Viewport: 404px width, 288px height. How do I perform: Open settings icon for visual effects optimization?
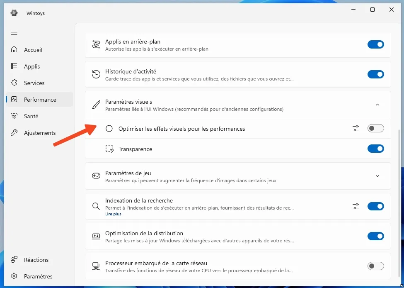(x=356, y=129)
